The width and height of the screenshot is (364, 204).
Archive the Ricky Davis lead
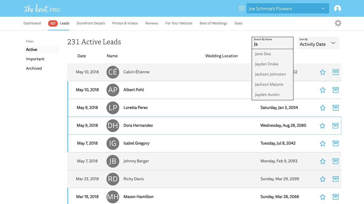tap(335, 179)
